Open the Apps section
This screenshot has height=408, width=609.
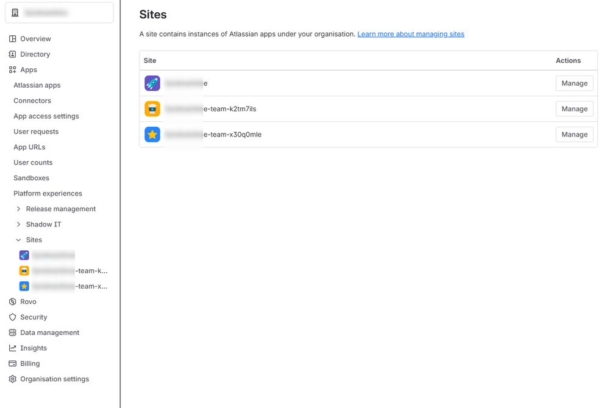click(29, 70)
